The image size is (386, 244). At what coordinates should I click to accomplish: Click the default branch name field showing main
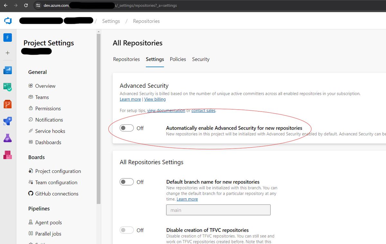(x=218, y=210)
